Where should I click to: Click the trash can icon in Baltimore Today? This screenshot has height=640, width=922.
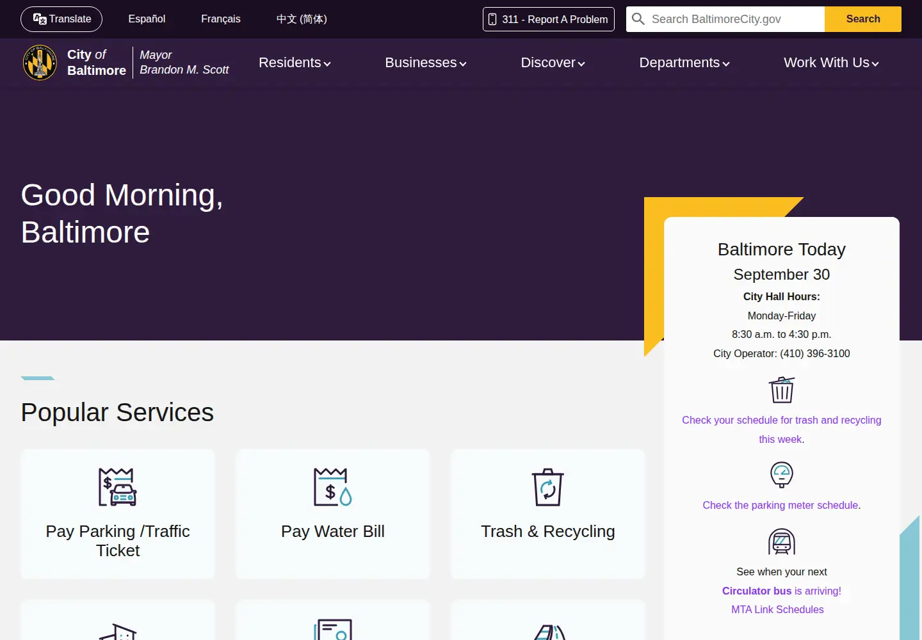tap(782, 390)
